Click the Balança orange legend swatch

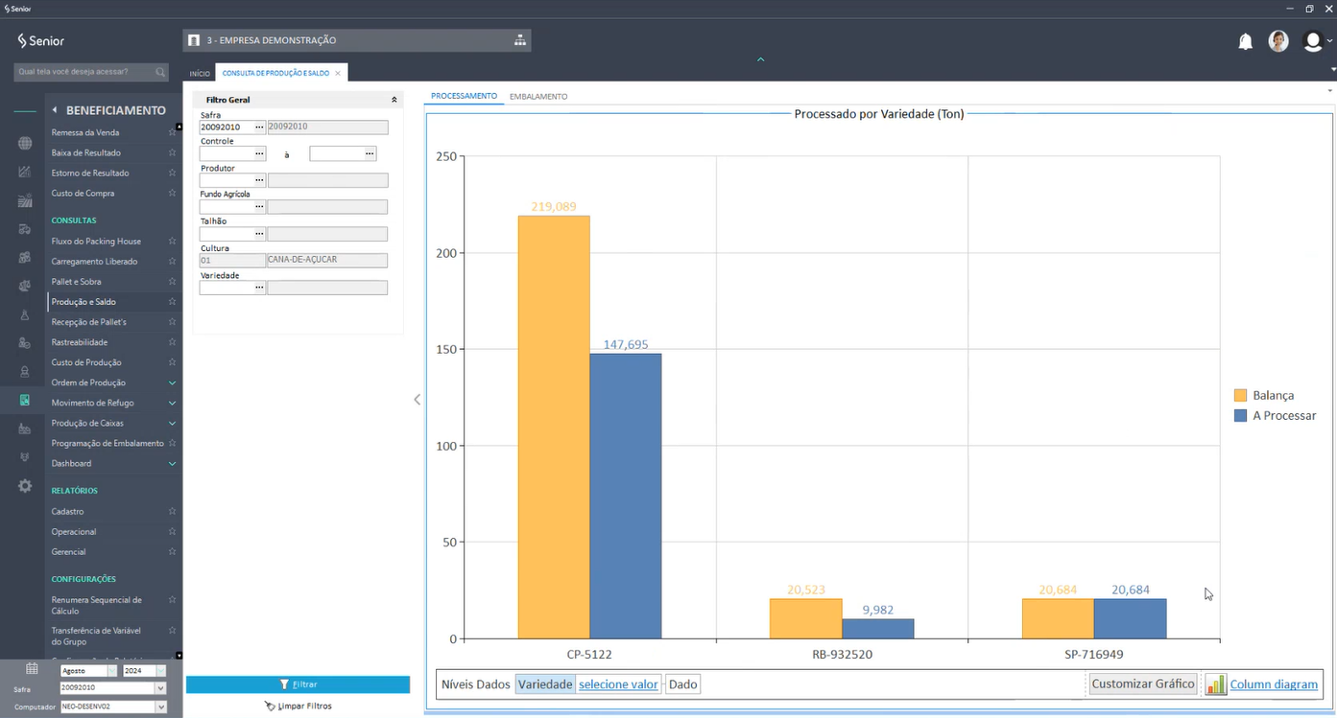[x=1240, y=395]
